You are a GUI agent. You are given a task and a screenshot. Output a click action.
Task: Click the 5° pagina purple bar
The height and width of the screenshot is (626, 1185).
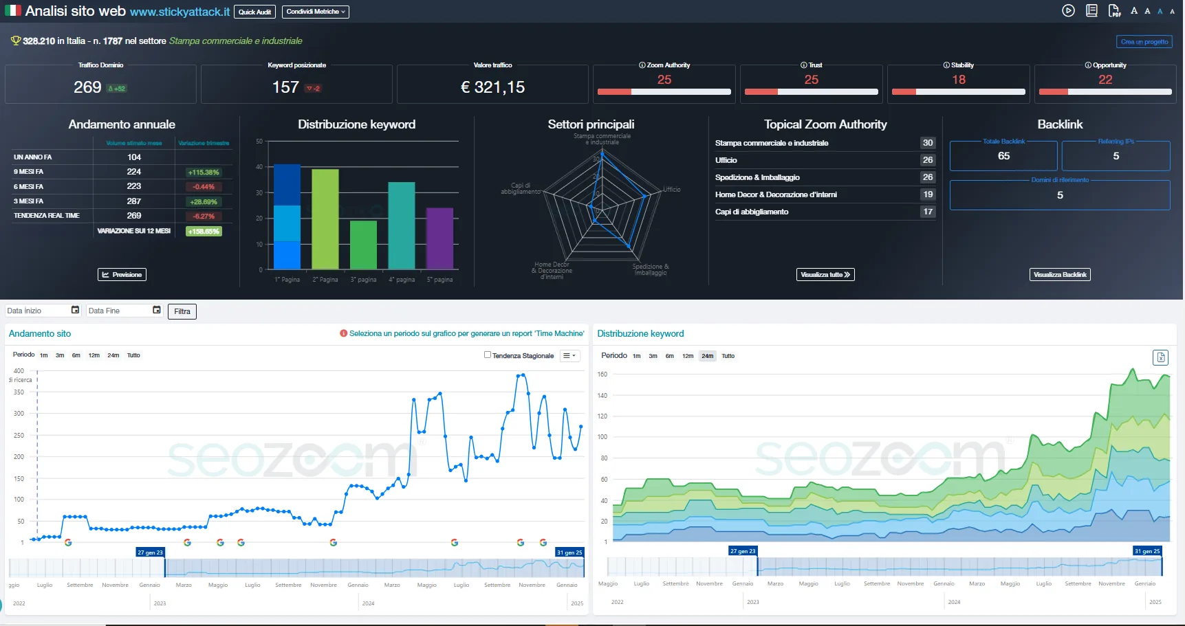point(440,238)
